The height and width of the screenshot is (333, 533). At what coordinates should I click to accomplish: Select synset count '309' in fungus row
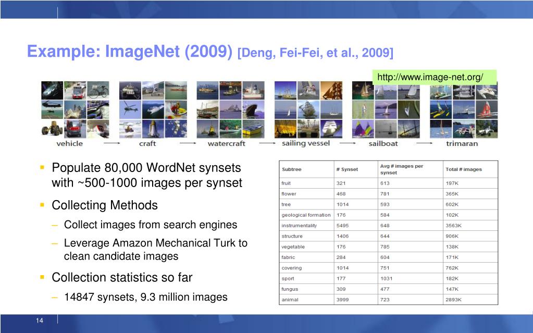tap(341, 289)
